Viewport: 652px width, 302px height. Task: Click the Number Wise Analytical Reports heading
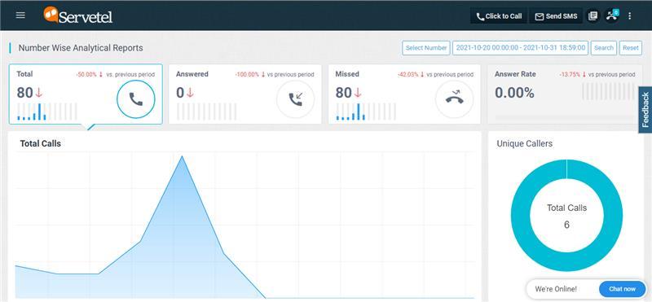tap(81, 48)
